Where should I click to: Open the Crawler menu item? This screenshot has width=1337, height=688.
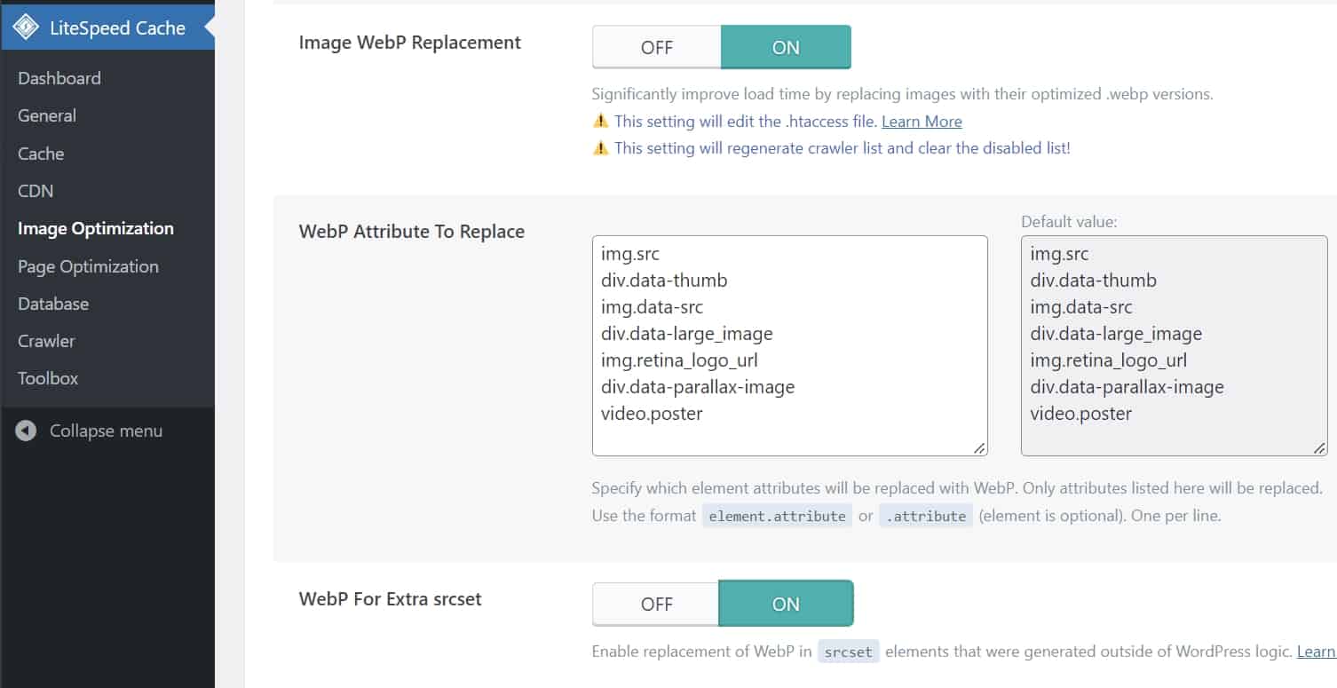tap(46, 341)
